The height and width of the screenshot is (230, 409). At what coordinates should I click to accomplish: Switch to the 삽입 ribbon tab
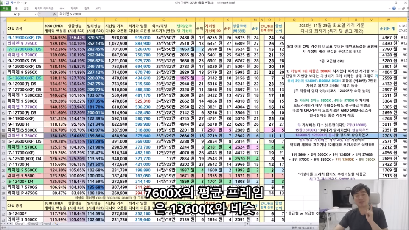pyautogui.click(x=26, y=8)
